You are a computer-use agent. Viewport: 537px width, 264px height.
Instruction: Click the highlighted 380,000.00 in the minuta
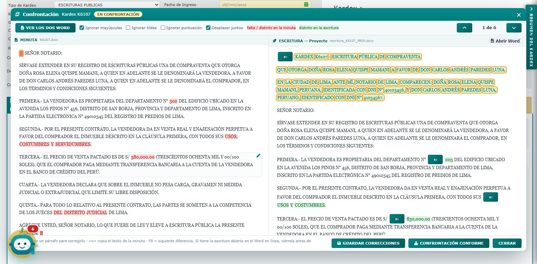click(x=143, y=157)
